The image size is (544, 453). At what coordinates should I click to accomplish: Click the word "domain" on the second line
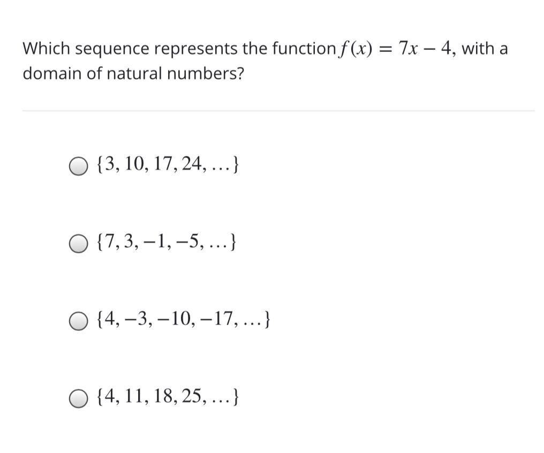50,74
